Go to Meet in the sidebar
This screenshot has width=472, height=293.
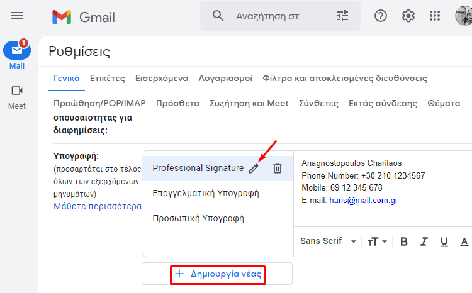click(x=17, y=97)
